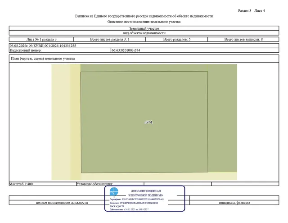288x223 pixels.
Task: Click the 'РОСКАДАСТР' line in the stamp
Action: pyautogui.click(x=117, y=206)
